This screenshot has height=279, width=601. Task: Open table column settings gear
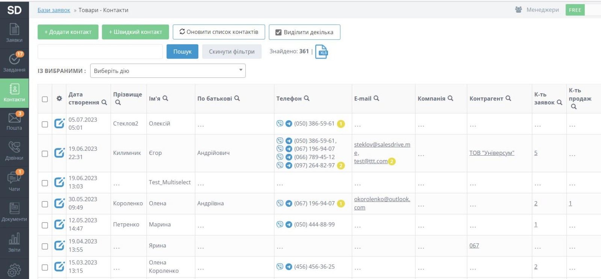[59, 99]
